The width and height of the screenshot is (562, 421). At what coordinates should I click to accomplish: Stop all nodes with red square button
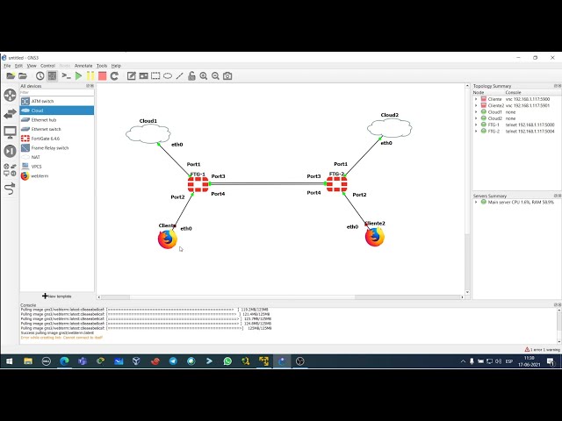(x=102, y=76)
